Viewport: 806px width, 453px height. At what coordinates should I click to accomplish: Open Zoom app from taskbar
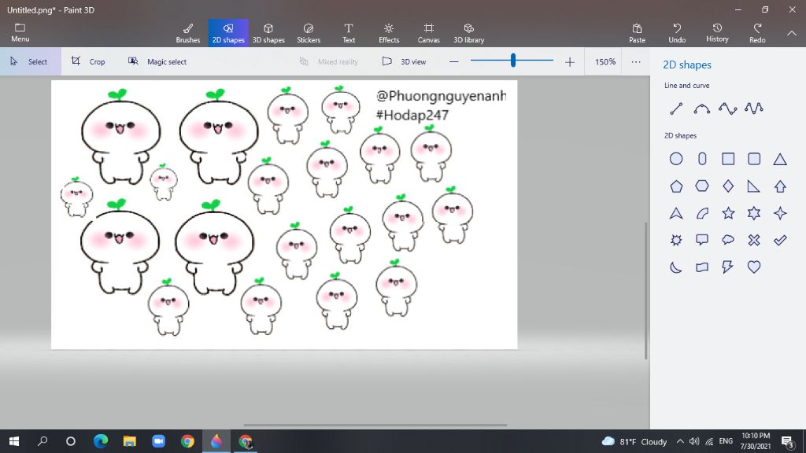pyautogui.click(x=158, y=441)
